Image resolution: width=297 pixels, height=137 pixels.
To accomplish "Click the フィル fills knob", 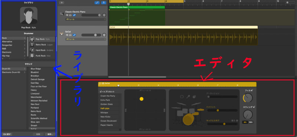I will (x=248, y=98).
